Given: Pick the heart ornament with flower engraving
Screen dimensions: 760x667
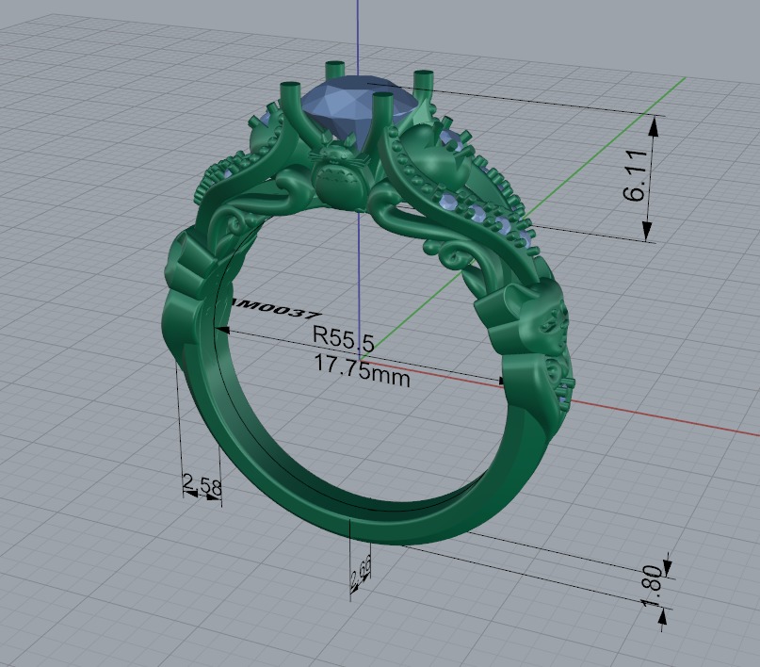Looking at the screenshot, I should coord(541,316).
